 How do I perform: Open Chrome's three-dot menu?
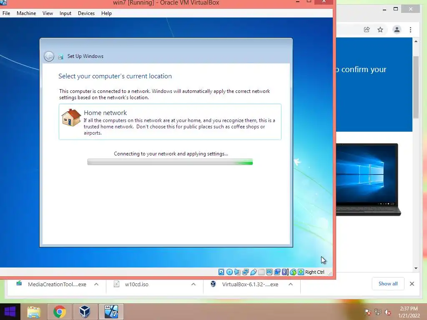click(410, 30)
